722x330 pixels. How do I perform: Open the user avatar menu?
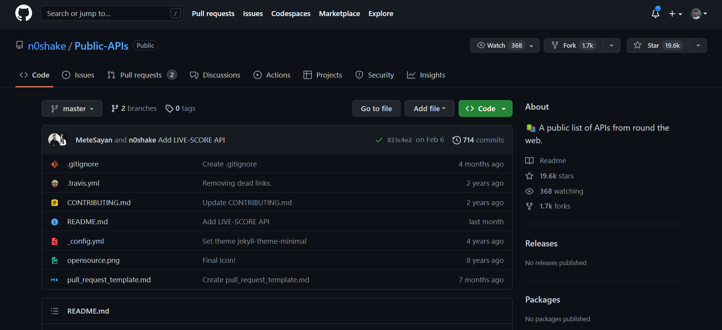pyautogui.click(x=699, y=14)
